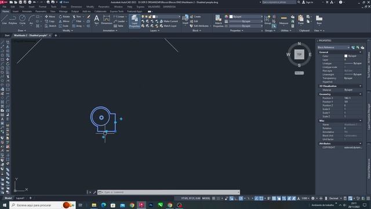Open the Insert ribbon tab
The image size is (371, 209).
16,12
